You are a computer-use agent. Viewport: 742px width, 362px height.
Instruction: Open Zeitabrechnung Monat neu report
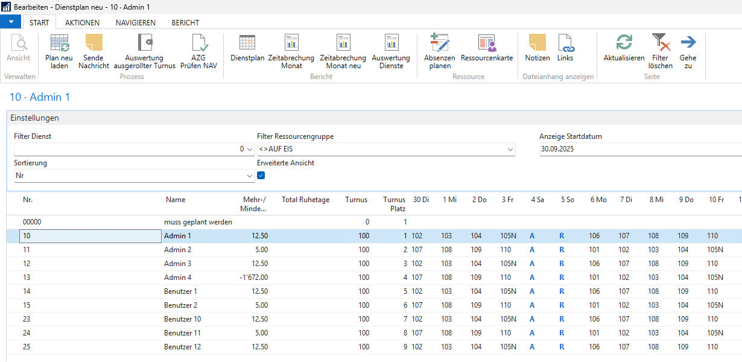[x=343, y=43]
